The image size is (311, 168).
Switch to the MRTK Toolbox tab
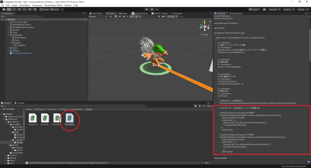[x=159, y=13]
